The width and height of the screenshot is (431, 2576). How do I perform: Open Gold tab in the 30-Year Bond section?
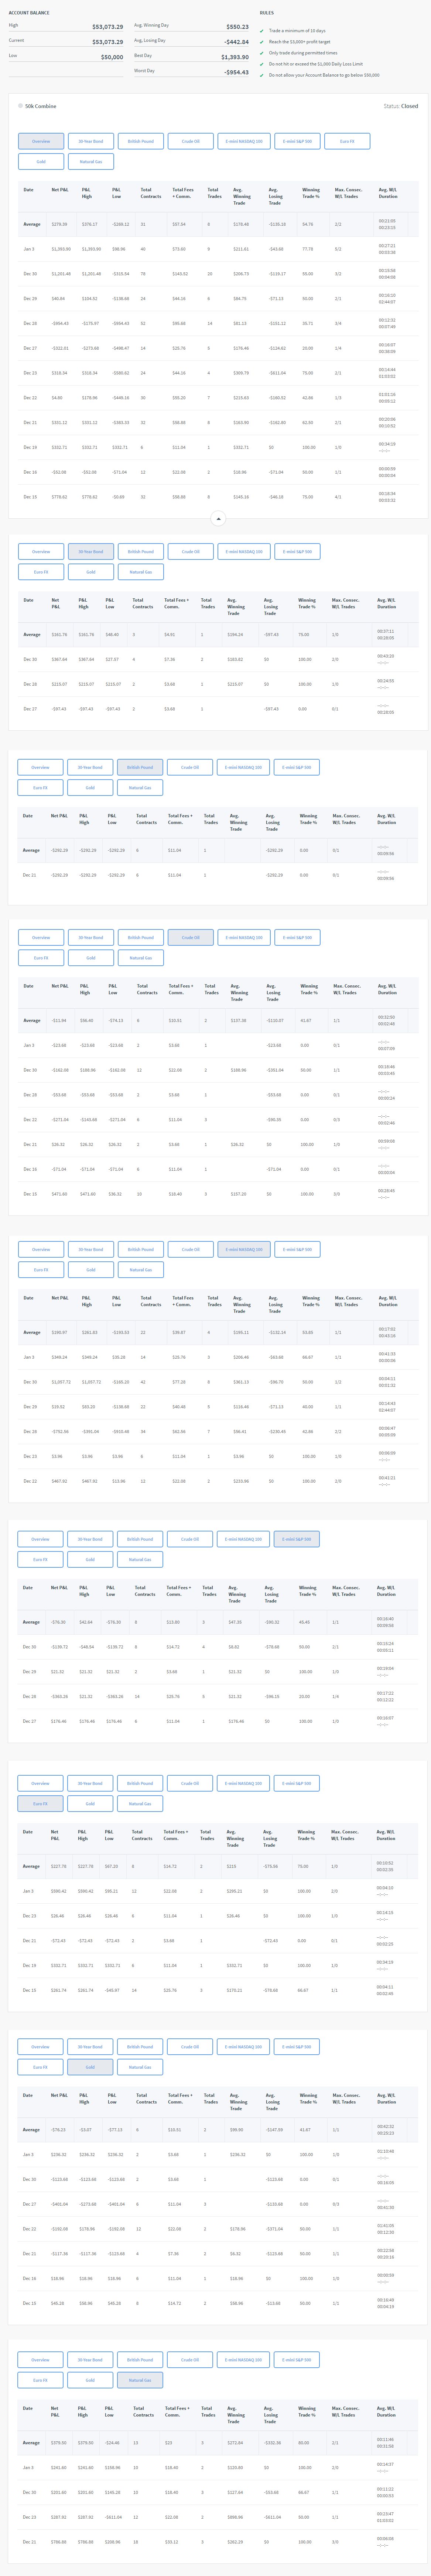[91, 572]
